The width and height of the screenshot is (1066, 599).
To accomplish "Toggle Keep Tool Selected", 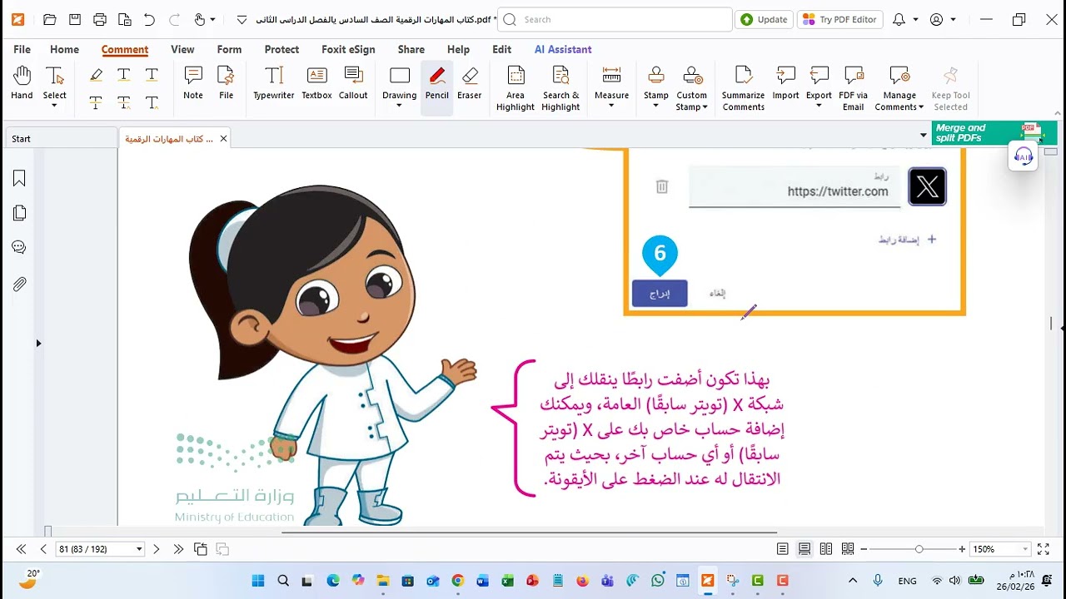I will [x=950, y=88].
